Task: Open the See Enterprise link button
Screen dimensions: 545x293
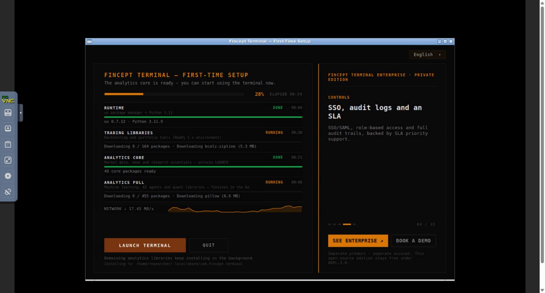Action: [358, 241]
